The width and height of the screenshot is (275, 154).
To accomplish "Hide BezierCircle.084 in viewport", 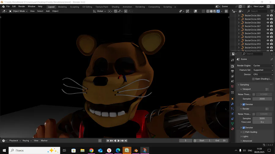I will (268, 15).
